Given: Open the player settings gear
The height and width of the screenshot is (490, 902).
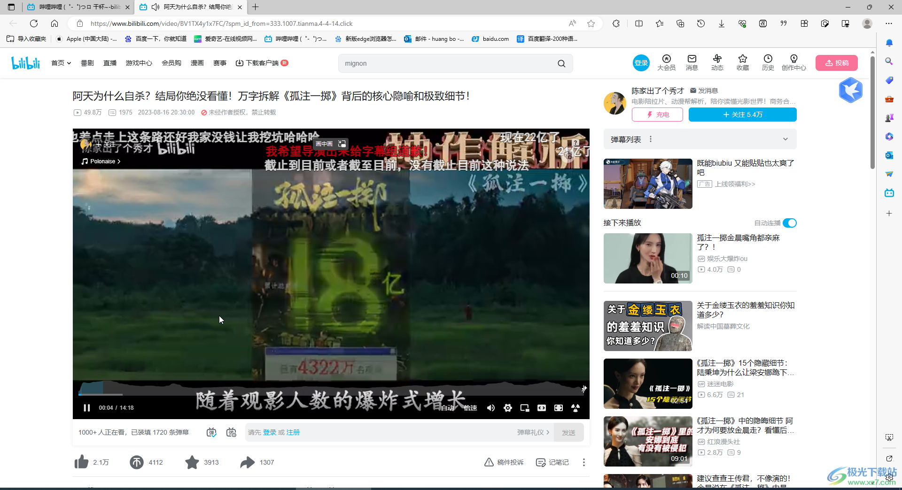Looking at the screenshot, I should point(508,408).
